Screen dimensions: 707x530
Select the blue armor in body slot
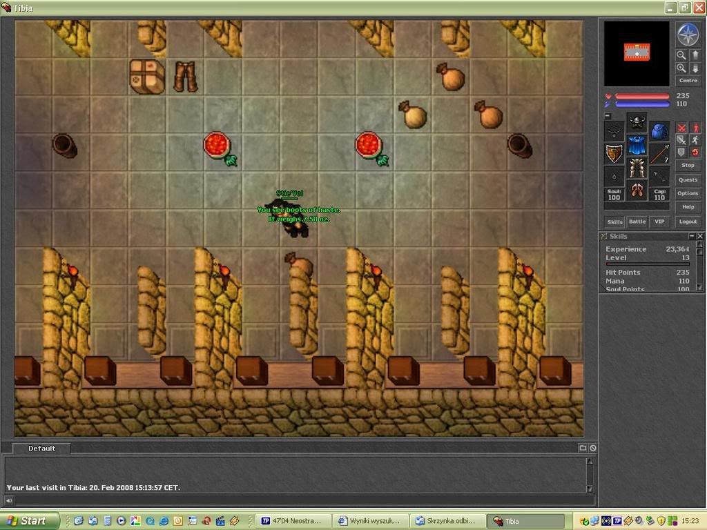click(x=637, y=146)
